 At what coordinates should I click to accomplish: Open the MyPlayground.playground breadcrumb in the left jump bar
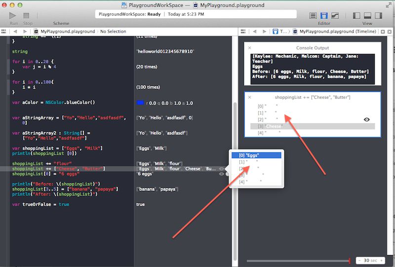click(68, 31)
